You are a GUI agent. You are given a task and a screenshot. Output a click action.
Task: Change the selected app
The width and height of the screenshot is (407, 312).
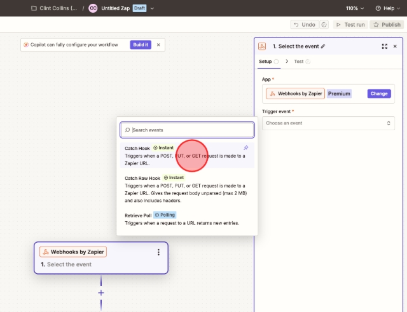pyautogui.click(x=379, y=93)
